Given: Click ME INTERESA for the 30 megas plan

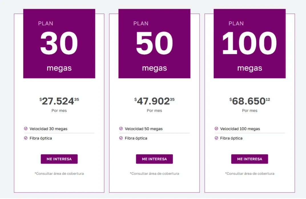Looking at the screenshot, I should (59, 159).
